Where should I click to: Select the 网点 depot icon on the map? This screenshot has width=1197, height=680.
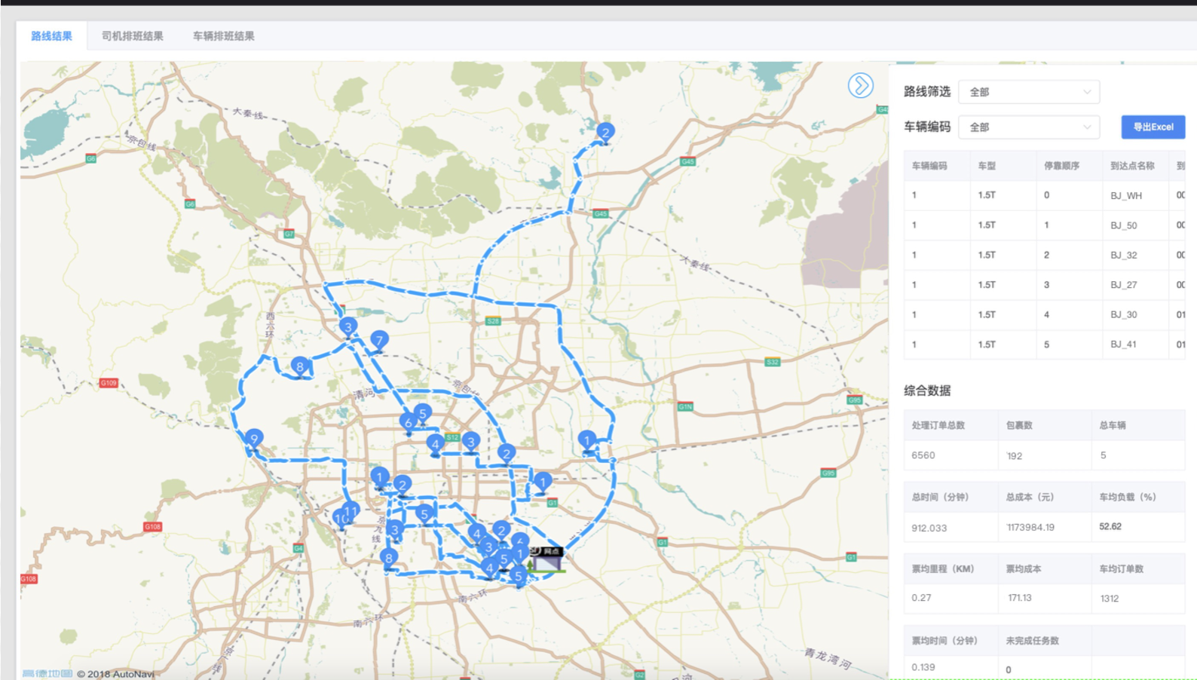[x=546, y=559]
